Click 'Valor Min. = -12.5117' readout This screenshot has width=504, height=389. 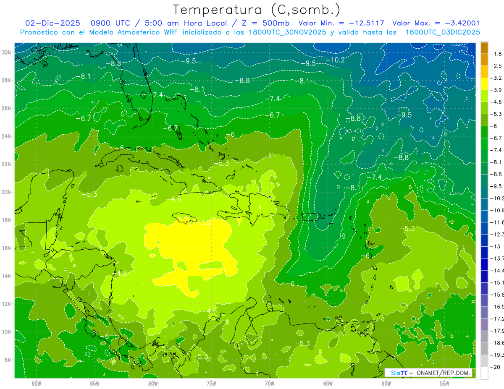[341, 23]
